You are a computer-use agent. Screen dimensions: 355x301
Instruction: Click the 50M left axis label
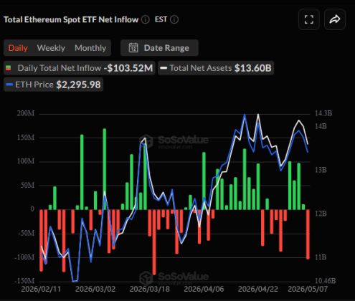tap(27, 186)
